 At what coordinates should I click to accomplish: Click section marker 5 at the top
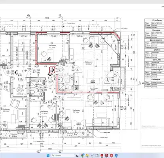pyautogui.click(x=29, y=17)
